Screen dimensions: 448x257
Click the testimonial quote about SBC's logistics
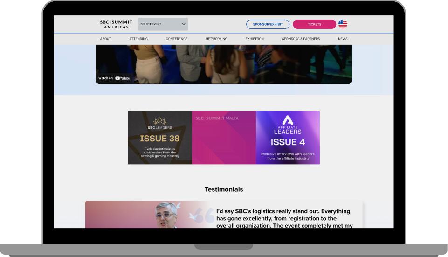[284, 218]
